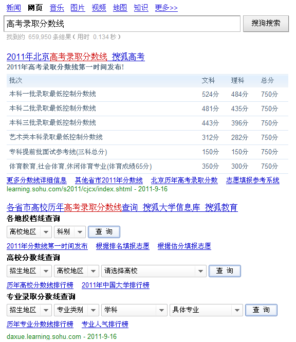The width and height of the screenshot is (296, 342).
Task: Open 根据估分填报志愿 link
Action: click(x=184, y=246)
